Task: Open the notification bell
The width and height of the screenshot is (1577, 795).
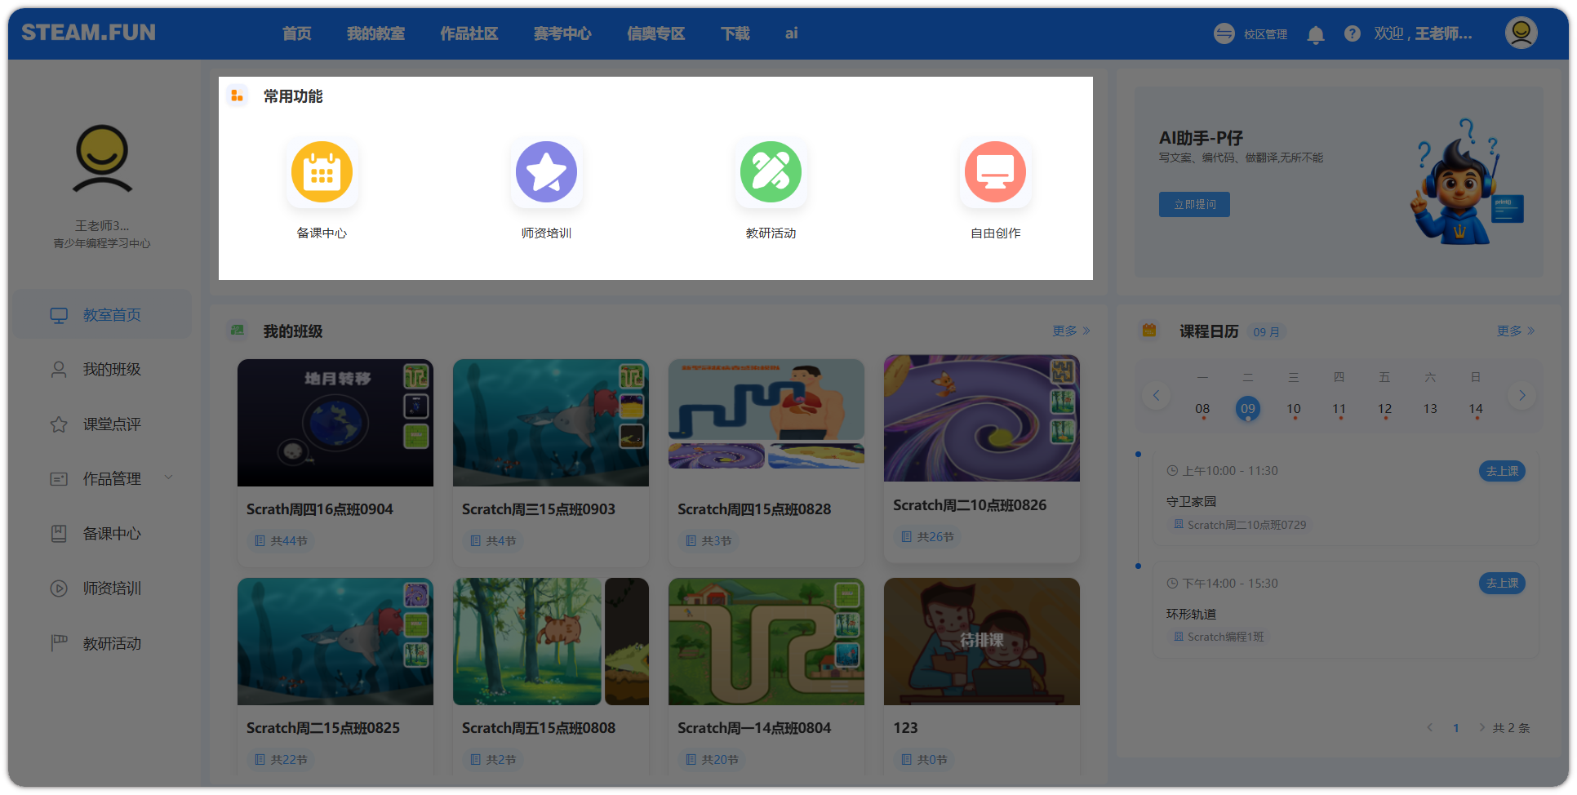Action: [x=1316, y=34]
